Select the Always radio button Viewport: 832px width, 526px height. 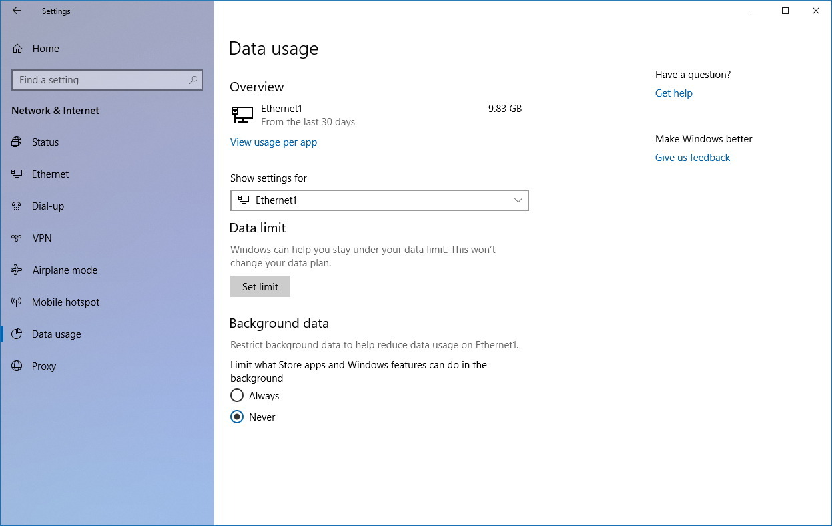pos(236,396)
